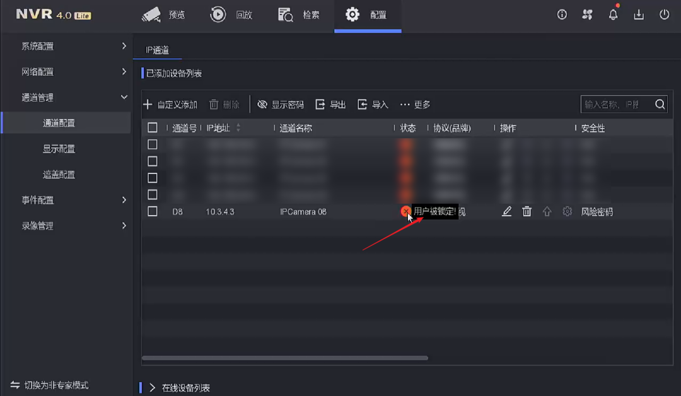This screenshot has width=681, height=396.
Task: Select 通道配置 in the sidebar
Action: (66, 123)
